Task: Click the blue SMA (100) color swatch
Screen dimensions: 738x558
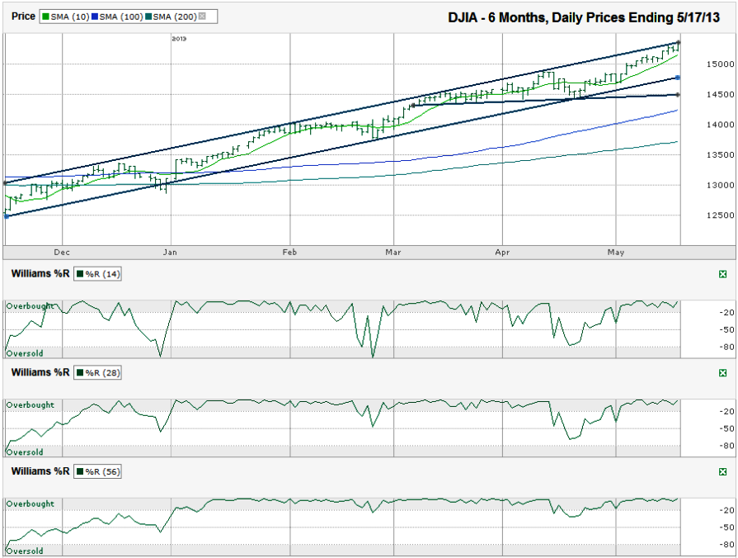Action: click(x=94, y=17)
